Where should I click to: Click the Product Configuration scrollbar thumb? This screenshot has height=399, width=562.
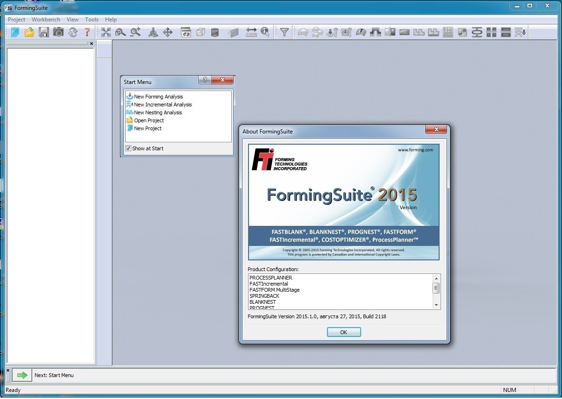(x=436, y=288)
